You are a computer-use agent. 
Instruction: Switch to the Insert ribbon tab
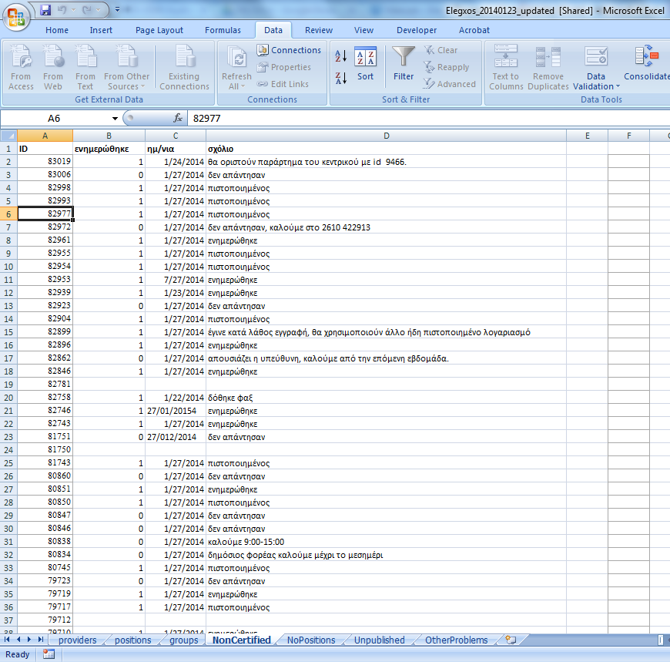coord(101,30)
